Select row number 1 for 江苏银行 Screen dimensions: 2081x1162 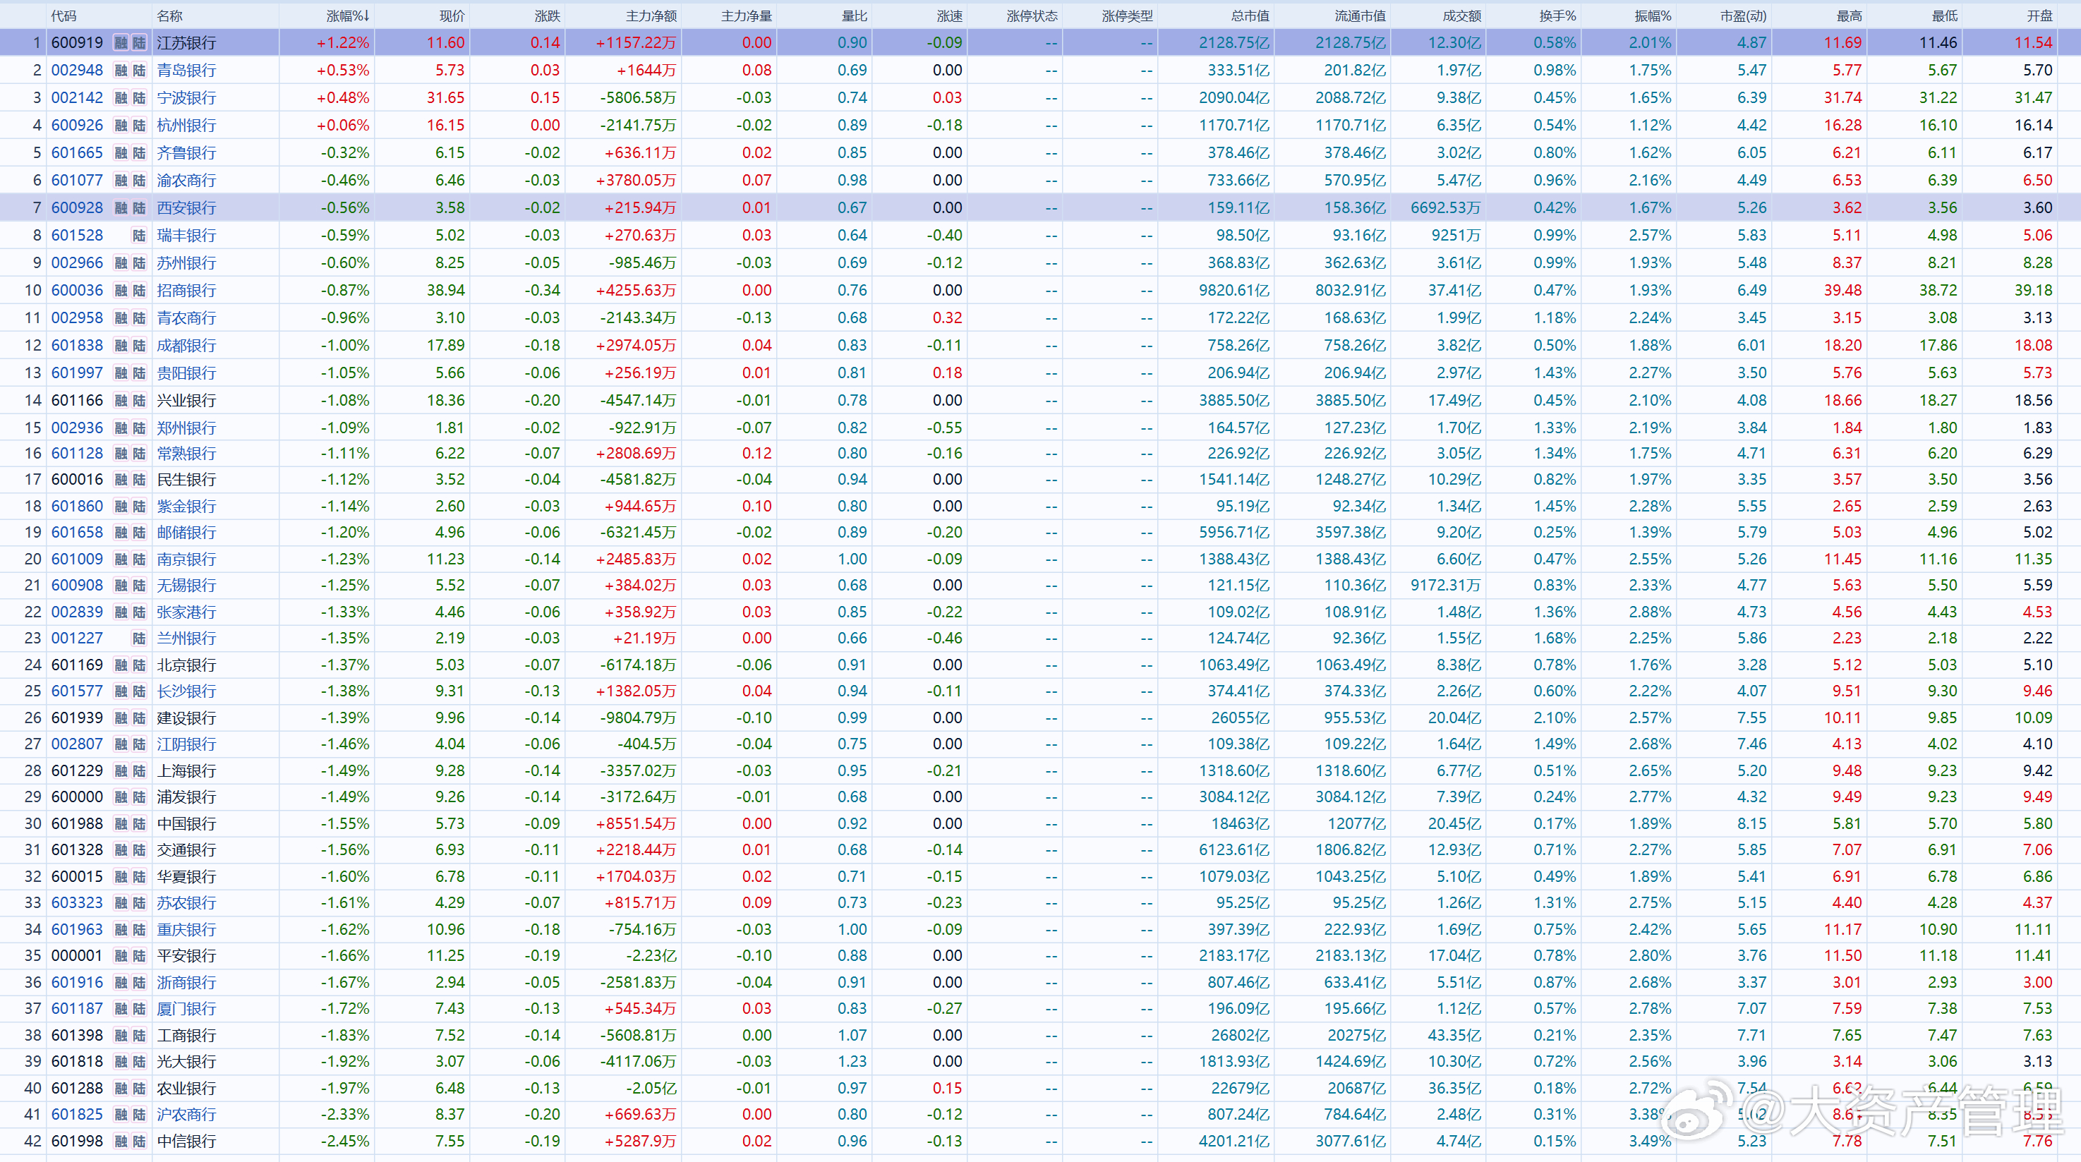(x=37, y=43)
